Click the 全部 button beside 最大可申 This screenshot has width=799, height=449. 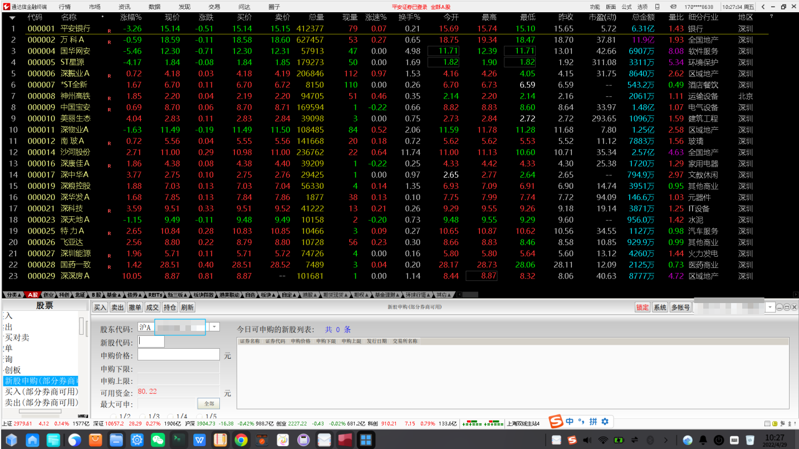pos(209,404)
